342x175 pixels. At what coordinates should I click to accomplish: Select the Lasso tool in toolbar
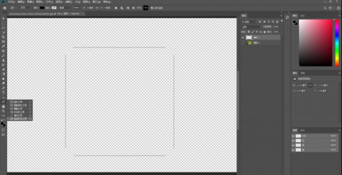pyautogui.click(x=3, y=28)
